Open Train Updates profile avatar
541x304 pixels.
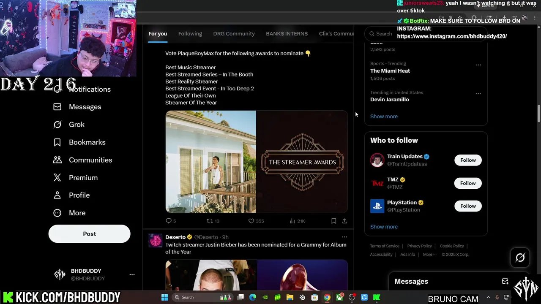(377, 160)
